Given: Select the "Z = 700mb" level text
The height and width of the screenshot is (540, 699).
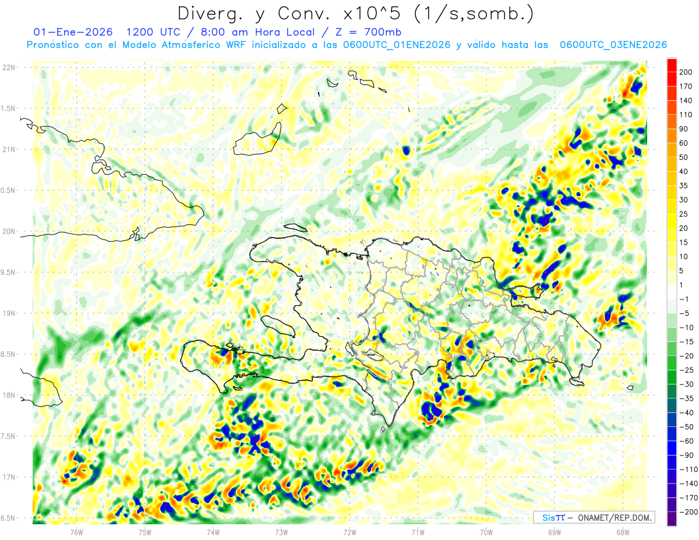Looking at the screenshot, I should tap(369, 32).
